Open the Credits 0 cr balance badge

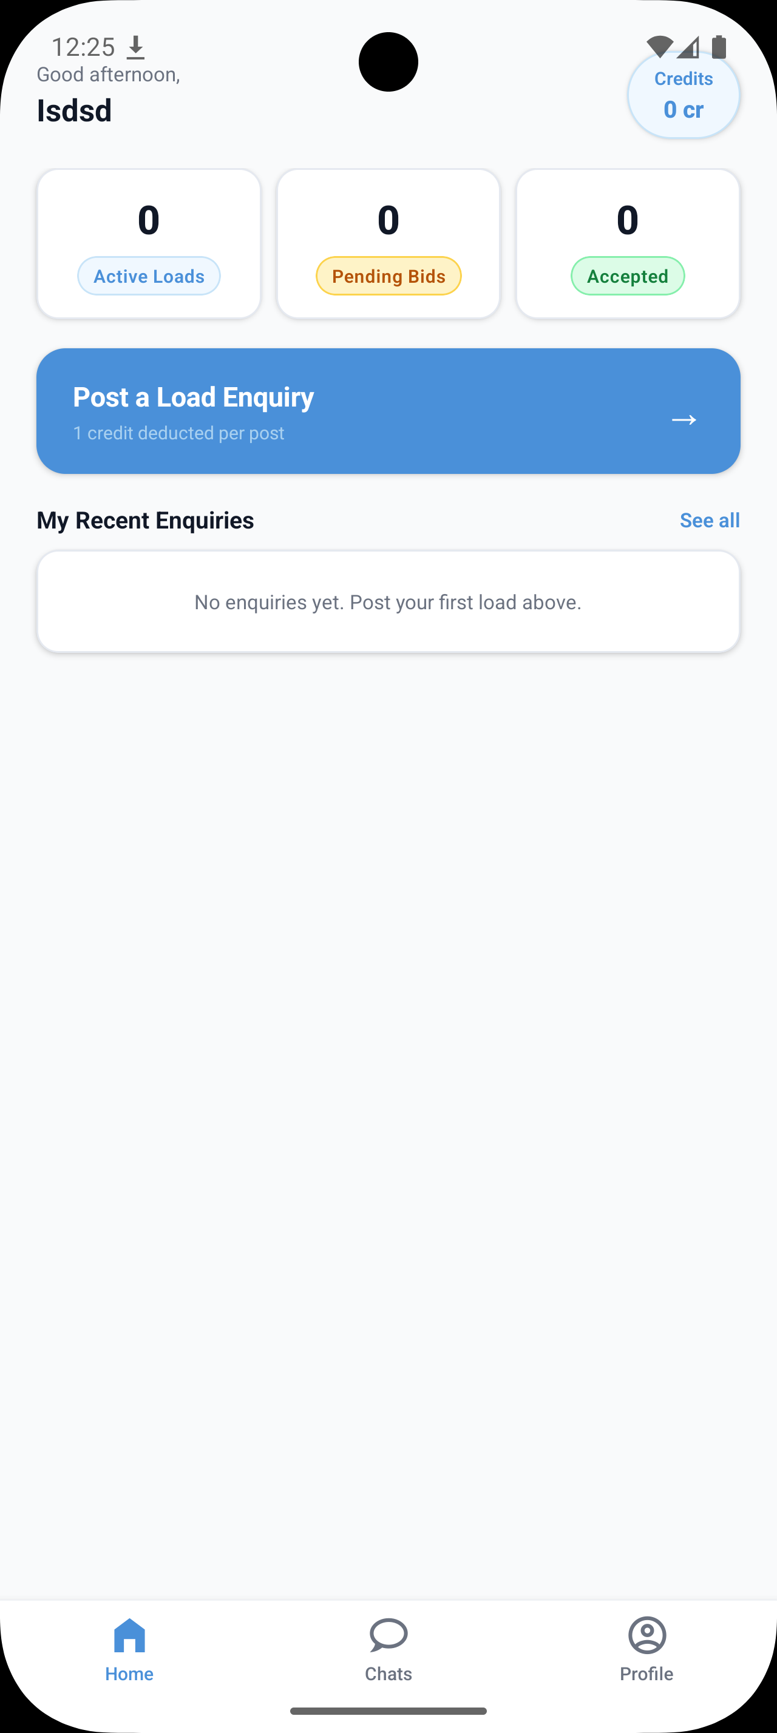point(684,95)
